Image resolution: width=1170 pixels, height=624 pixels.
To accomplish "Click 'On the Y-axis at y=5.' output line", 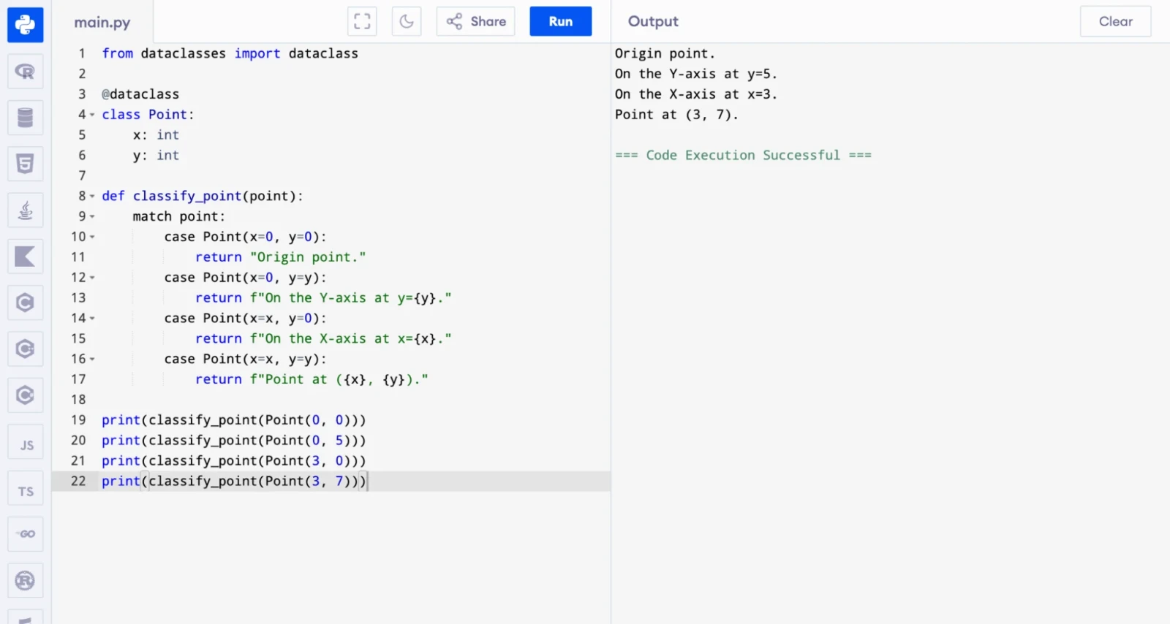I will (696, 74).
